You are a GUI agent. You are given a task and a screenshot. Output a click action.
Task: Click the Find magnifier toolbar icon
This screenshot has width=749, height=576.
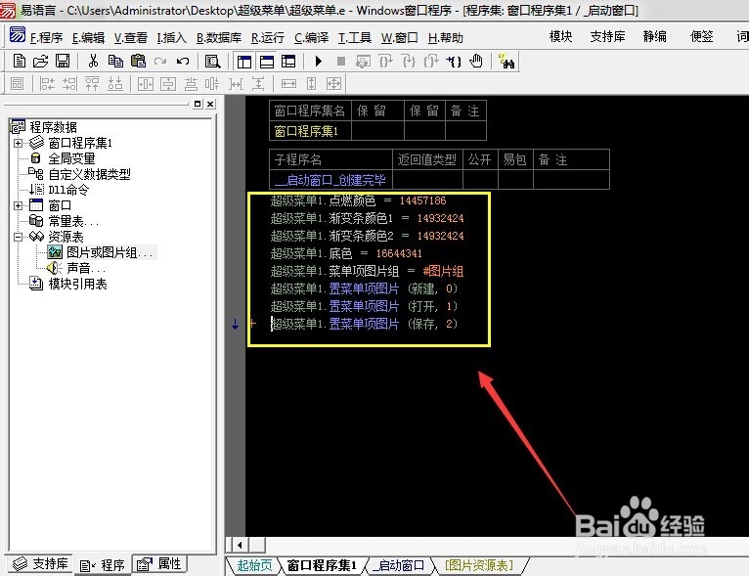tap(212, 62)
